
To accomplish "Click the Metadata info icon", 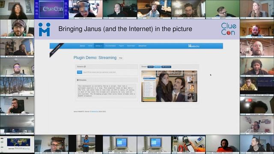I will 78,80.
